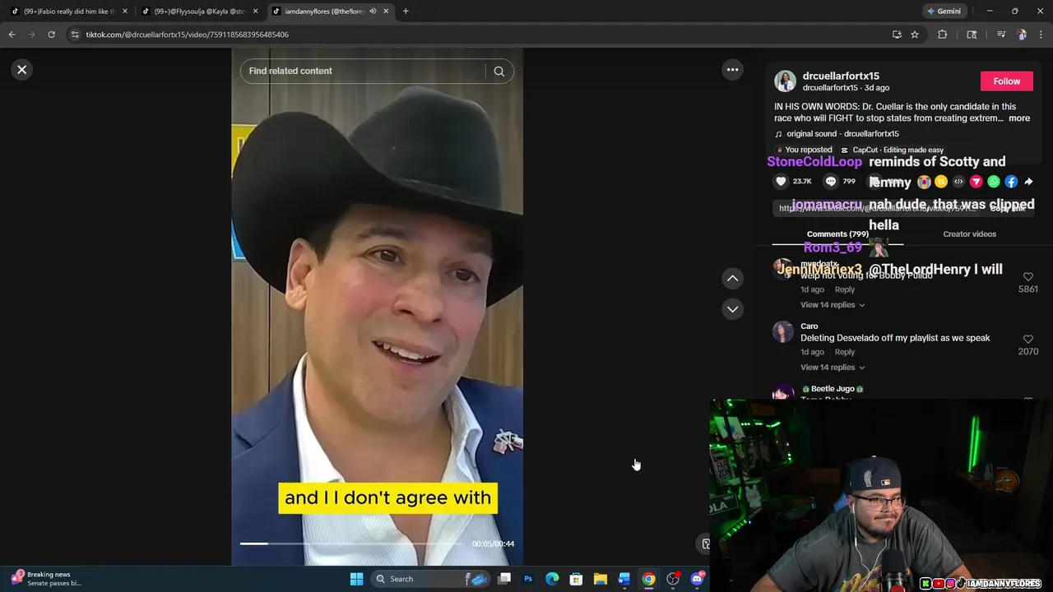Viewport: 1053px width, 592px height.
Task: Close the TikTok video viewer
Action: (22, 70)
